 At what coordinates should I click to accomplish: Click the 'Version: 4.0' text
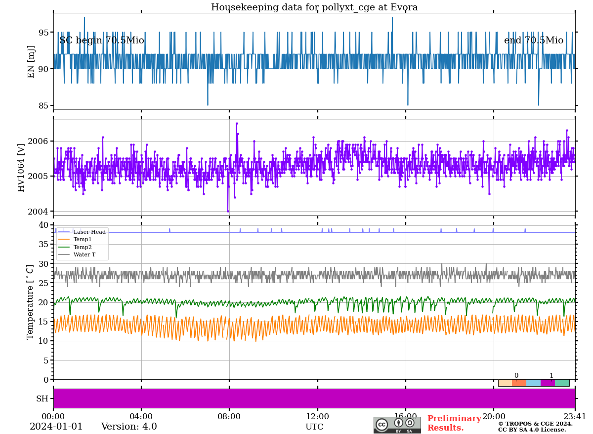[129, 427]
